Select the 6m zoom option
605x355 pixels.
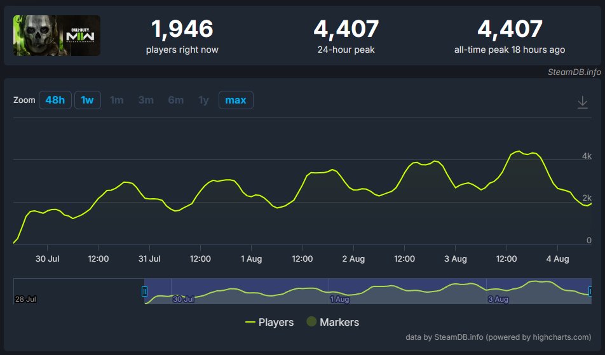click(x=176, y=100)
